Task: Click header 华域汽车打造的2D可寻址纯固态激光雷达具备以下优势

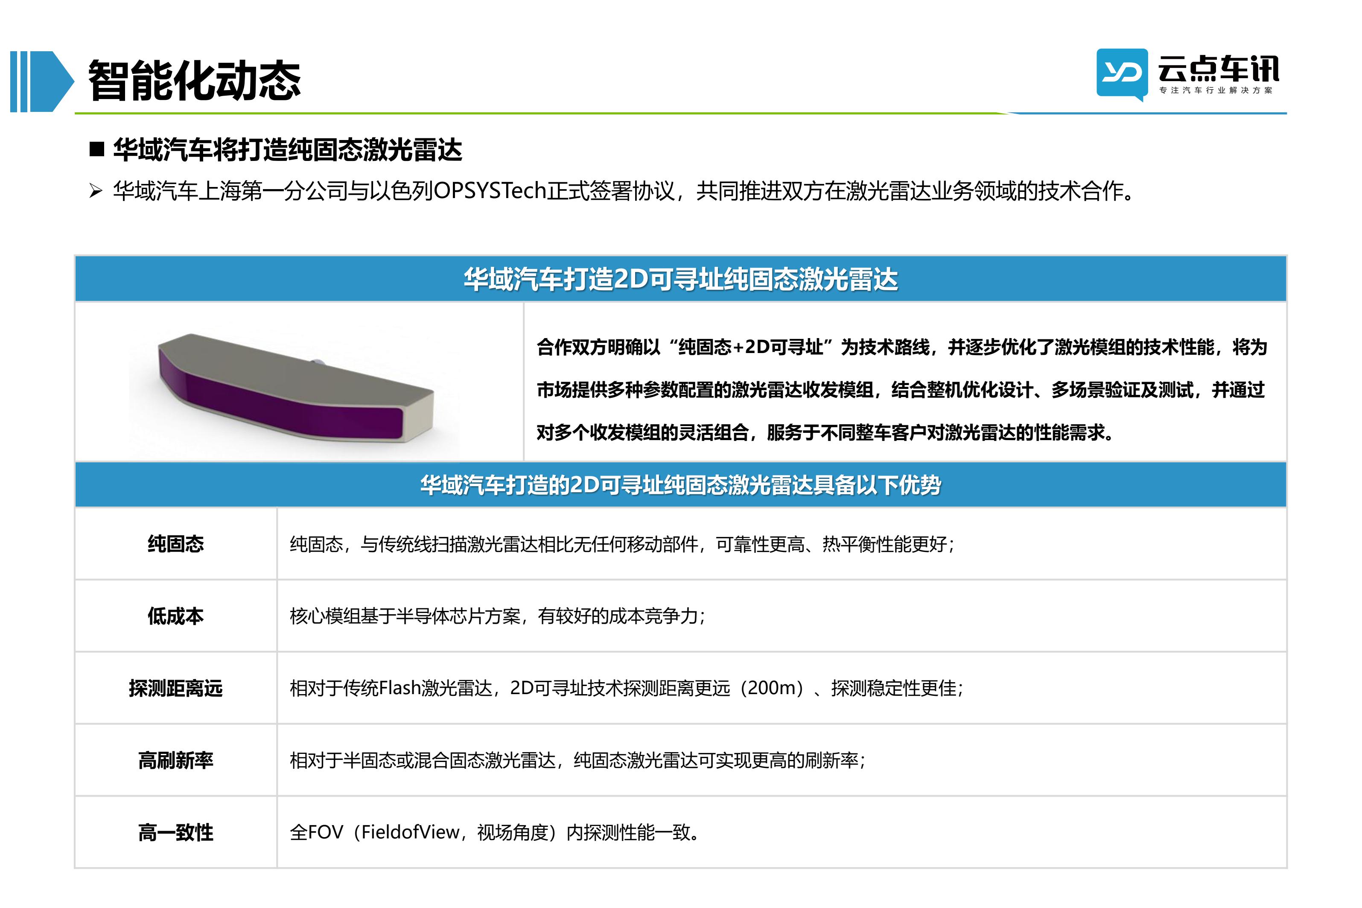Action: pyautogui.click(x=680, y=485)
